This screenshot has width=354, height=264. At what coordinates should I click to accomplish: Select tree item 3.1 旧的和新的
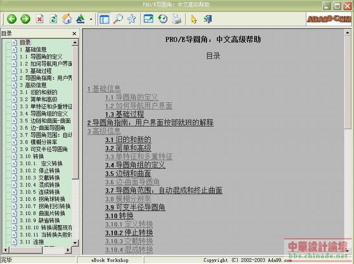click(38, 92)
